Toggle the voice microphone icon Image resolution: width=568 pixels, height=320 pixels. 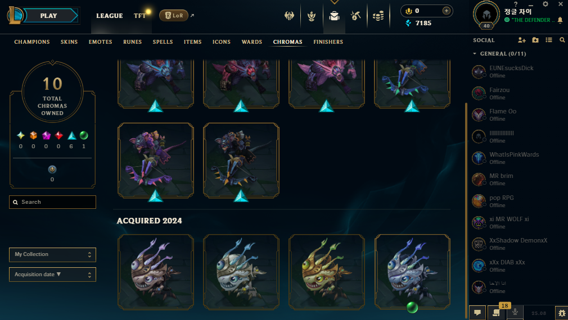click(x=515, y=312)
